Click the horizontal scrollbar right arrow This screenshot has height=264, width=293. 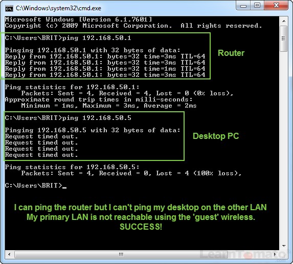point(275,254)
